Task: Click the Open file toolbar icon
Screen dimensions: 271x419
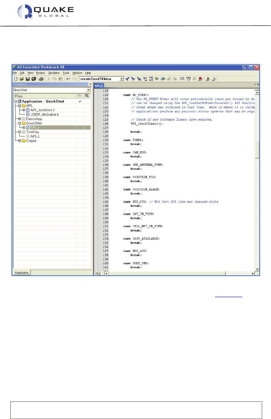Action: (x=22, y=79)
